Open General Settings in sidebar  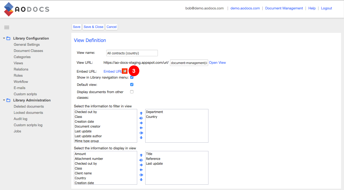(27, 45)
